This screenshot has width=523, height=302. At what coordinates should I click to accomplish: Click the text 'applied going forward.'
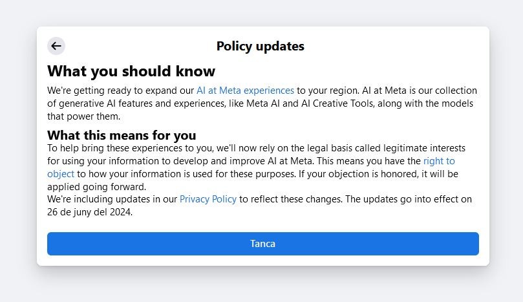tap(97, 186)
